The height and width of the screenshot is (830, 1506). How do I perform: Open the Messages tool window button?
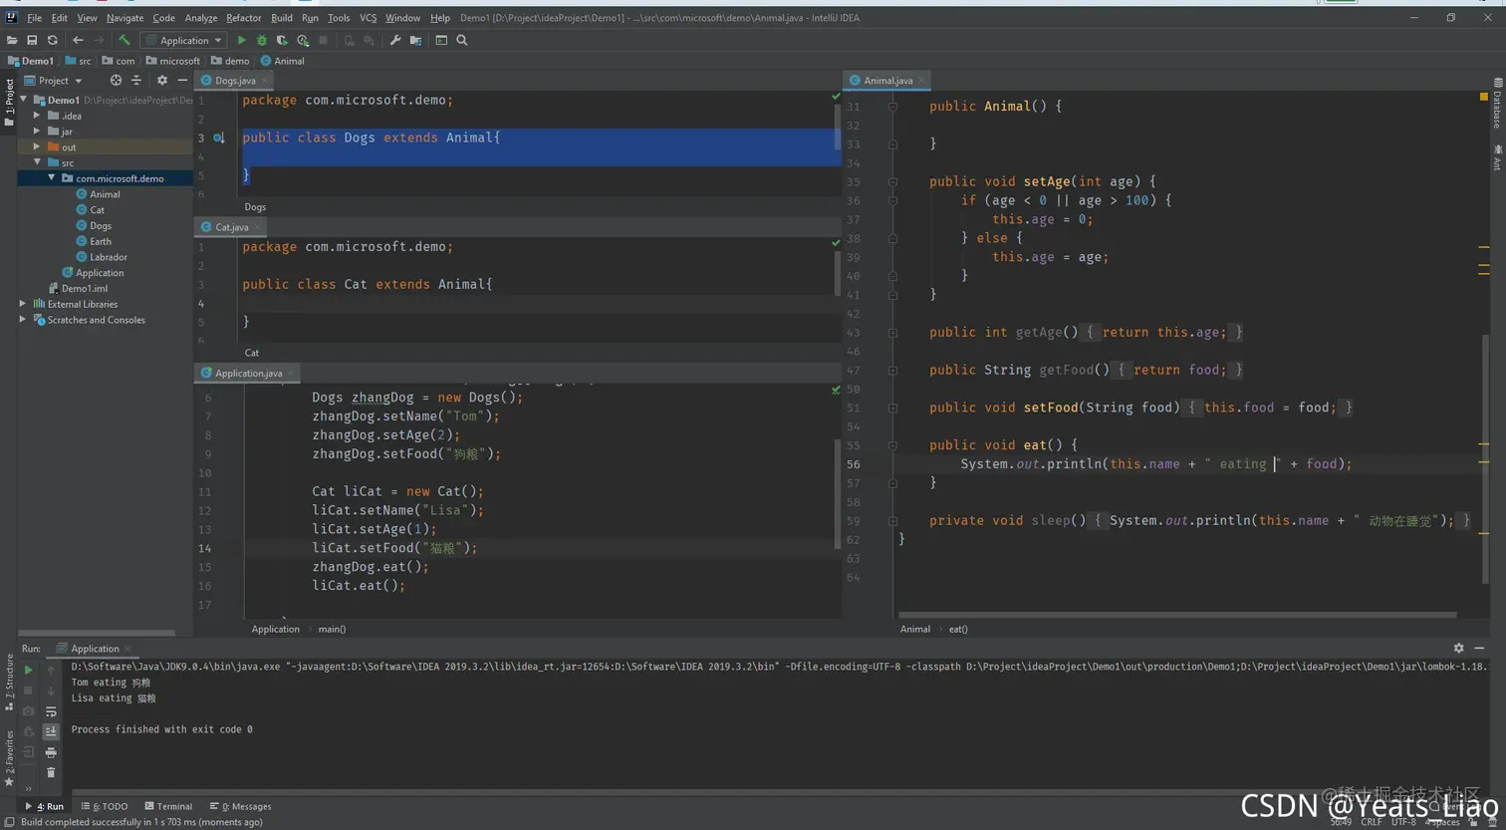[x=240, y=806]
